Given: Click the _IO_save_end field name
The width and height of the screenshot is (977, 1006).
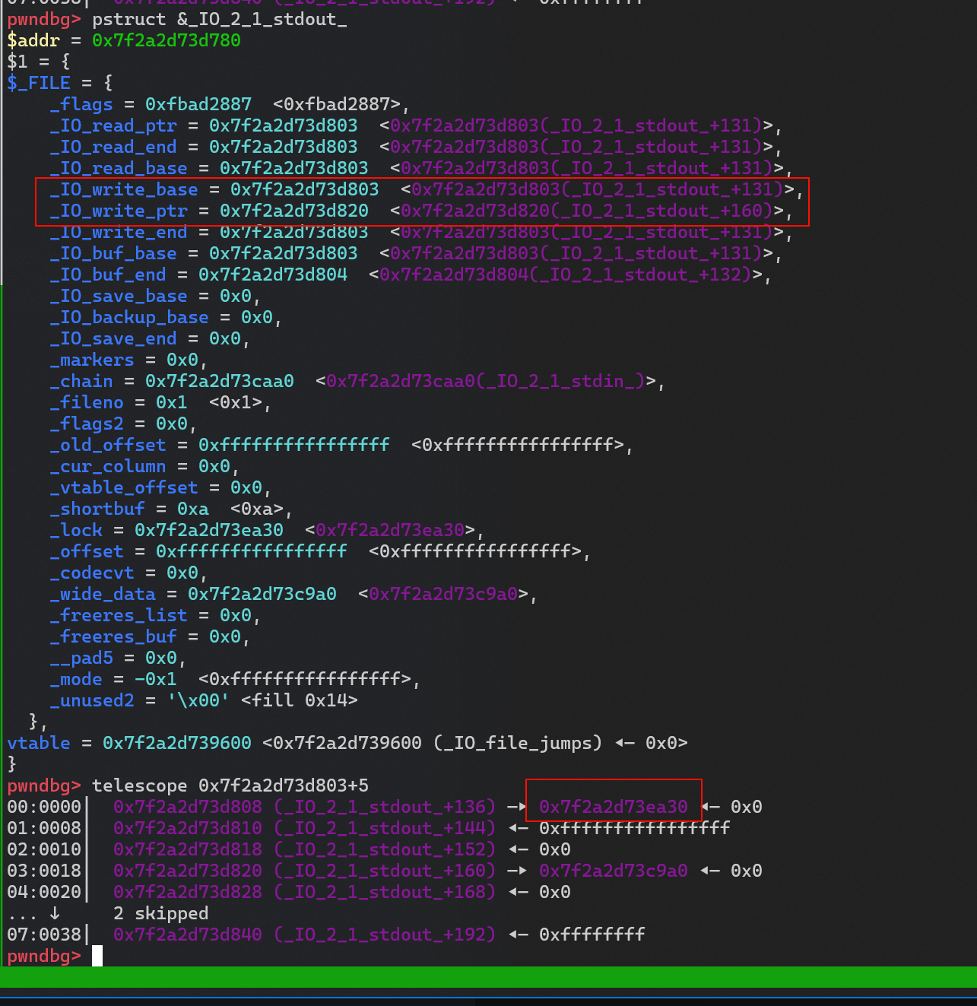Looking at the screenshot, I should (x=113, y=338).
